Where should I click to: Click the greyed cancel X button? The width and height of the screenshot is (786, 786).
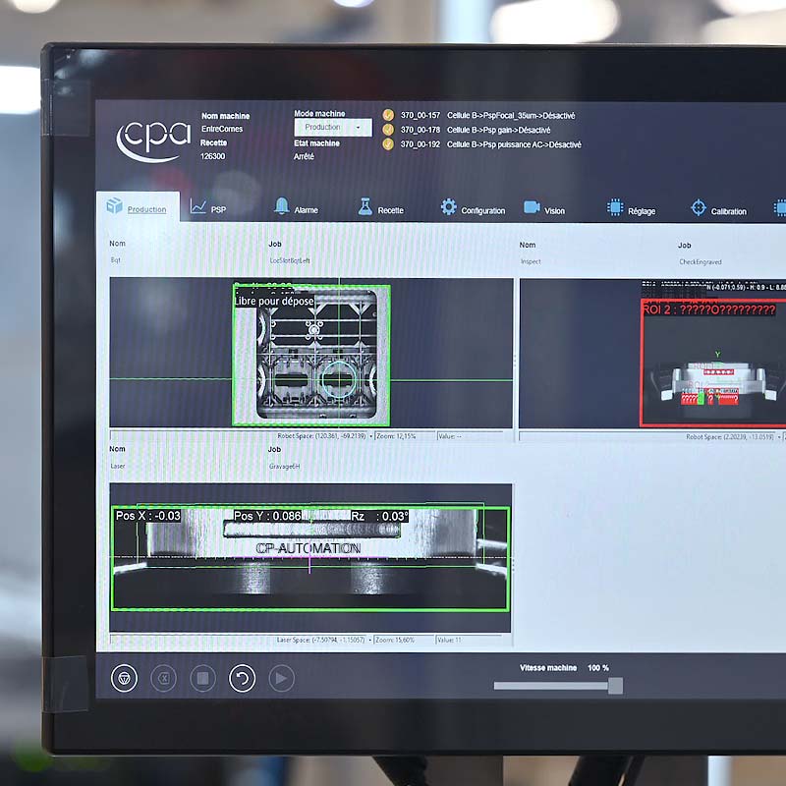(x=163, y=678)
